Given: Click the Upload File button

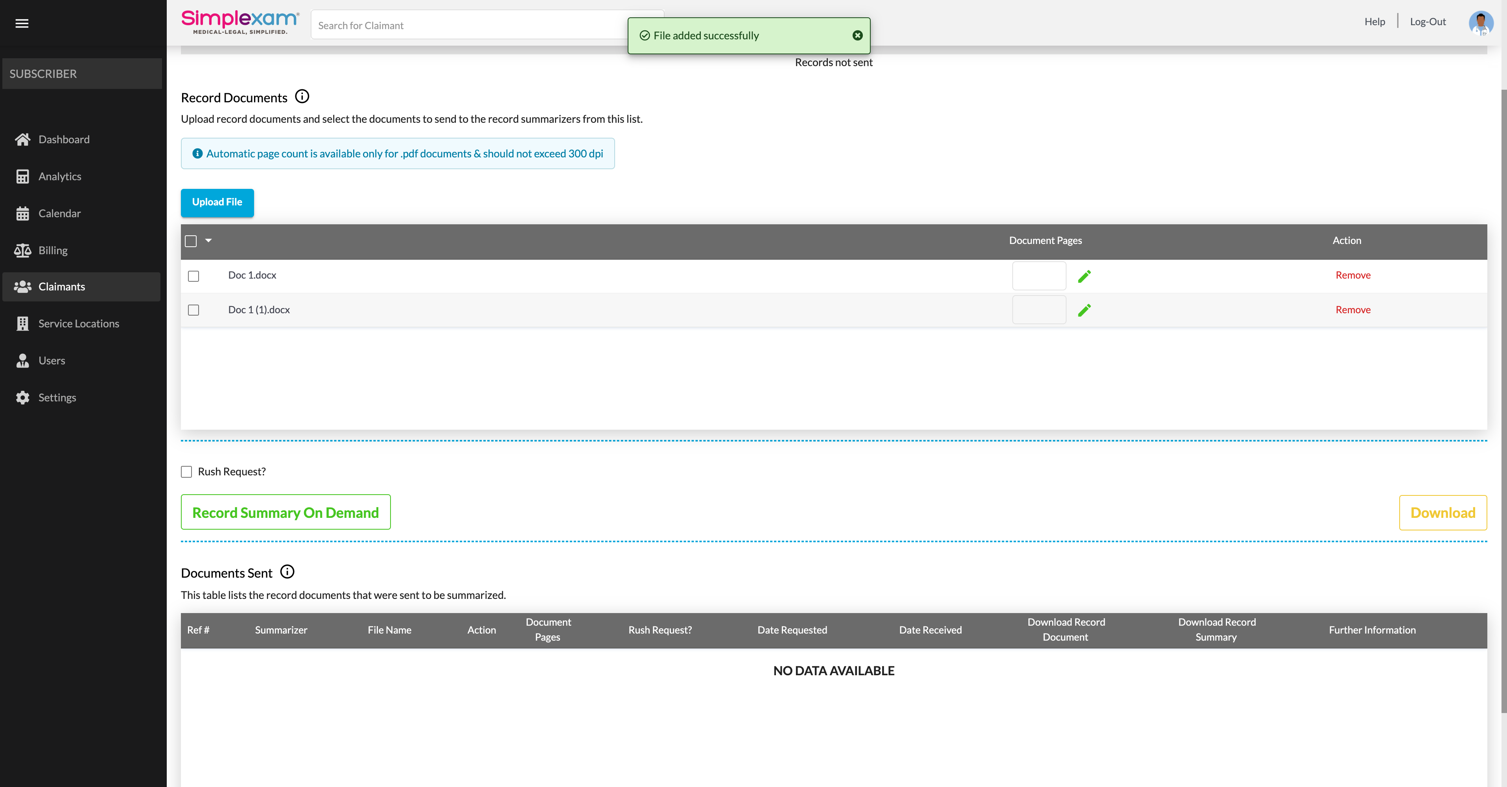Looking at the screenshot, I should [x=217, y=202].
